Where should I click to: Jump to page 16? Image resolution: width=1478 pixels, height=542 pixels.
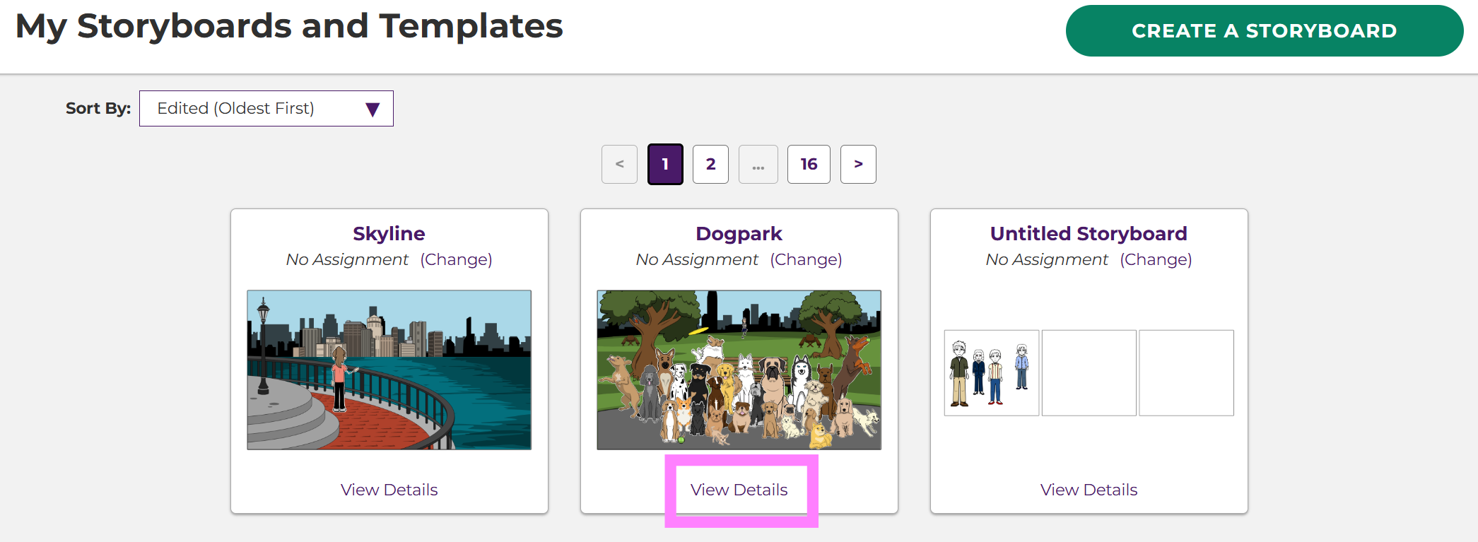pos(809,164)
